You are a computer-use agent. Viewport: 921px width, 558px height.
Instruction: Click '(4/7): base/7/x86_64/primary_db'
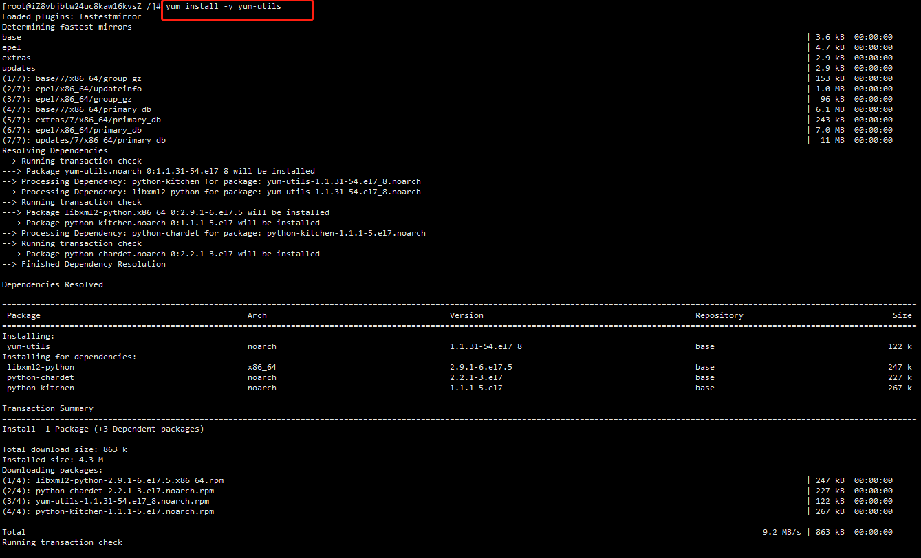pos(76,109)
